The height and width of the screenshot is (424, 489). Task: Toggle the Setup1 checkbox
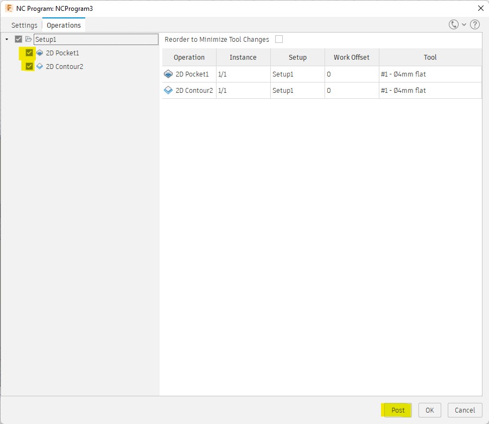[18, 40]
